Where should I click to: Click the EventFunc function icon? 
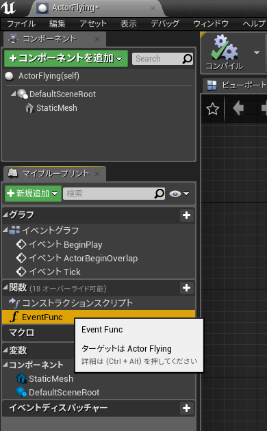(x=14, y=317)
